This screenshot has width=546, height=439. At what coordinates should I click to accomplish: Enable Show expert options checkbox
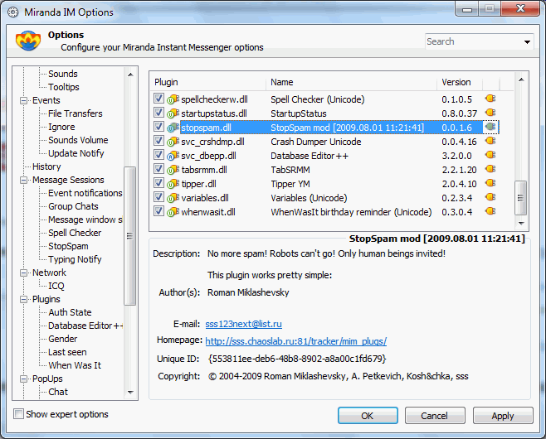coord(18,414)
